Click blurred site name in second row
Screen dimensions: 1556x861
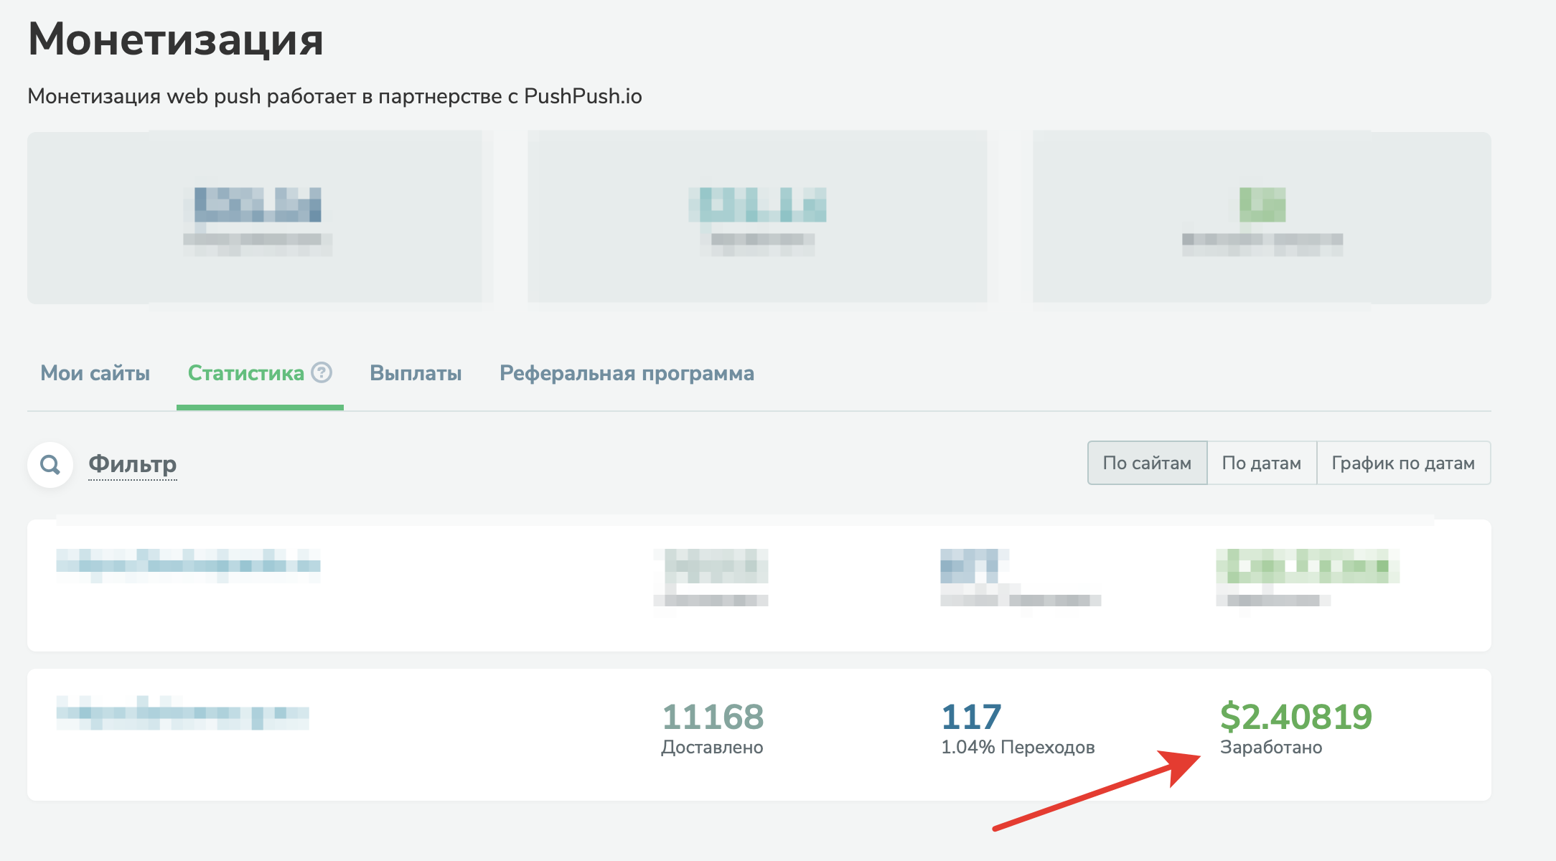(183, 713)
